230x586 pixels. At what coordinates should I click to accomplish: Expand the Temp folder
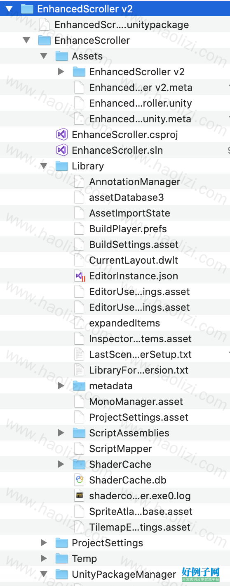(x=44, y=558)
